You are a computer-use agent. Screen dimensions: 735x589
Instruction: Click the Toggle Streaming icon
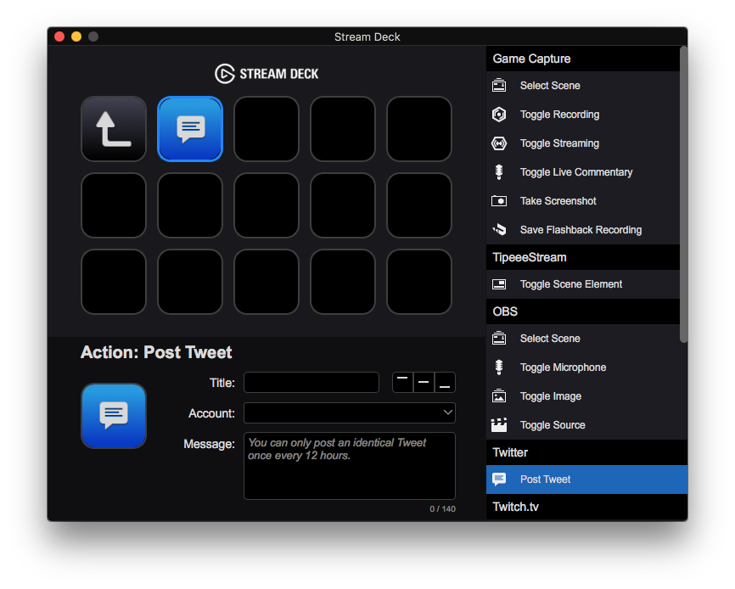coord(499,143)
